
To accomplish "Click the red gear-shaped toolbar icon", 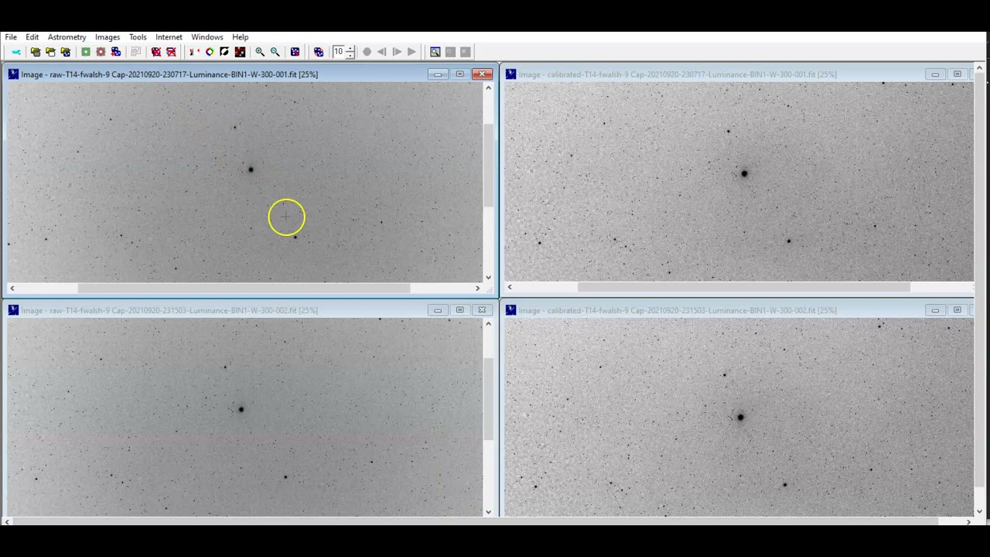I will (101, 52).
